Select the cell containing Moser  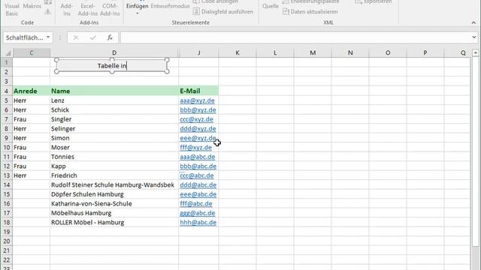(114, 147)
